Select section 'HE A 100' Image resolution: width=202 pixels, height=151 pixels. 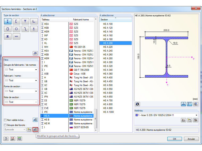coord(116,24)
